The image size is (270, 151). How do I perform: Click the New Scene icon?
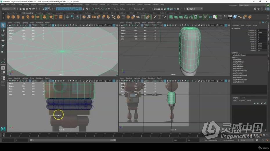coord(21,9)
